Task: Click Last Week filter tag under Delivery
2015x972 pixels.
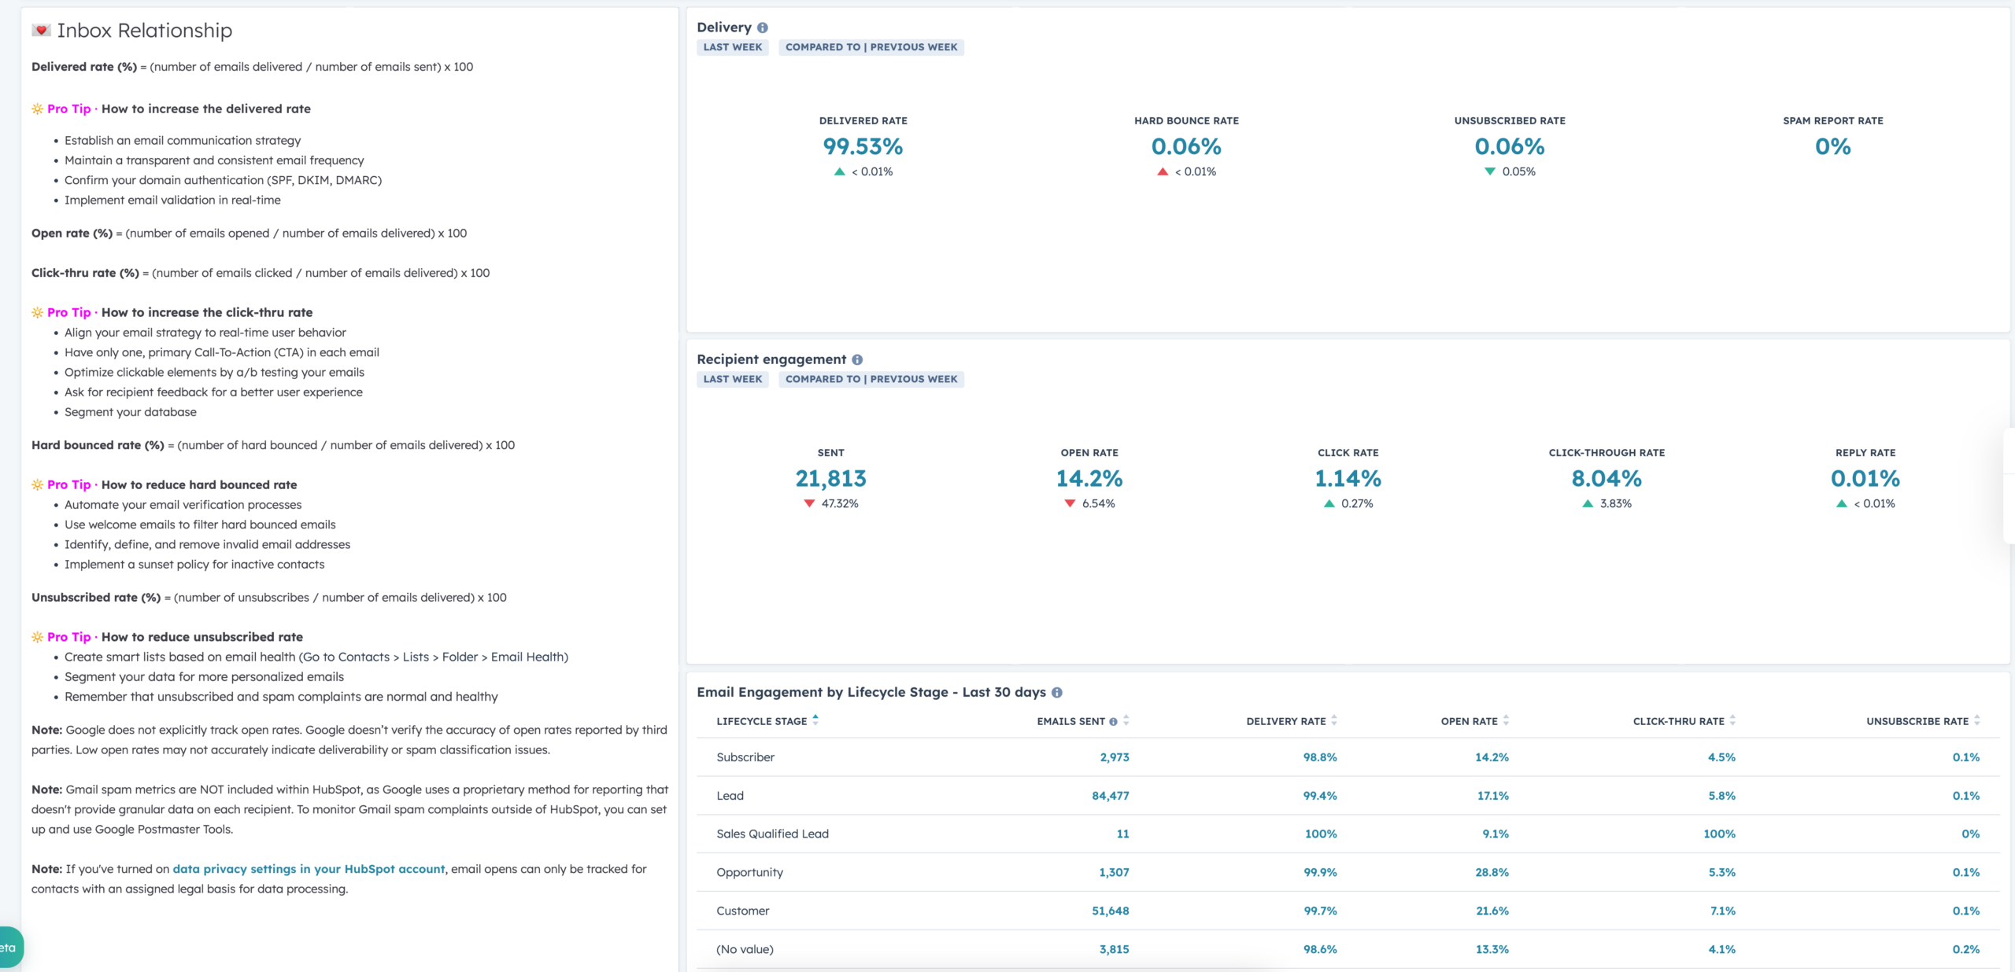Action: [x=733, y=47]
